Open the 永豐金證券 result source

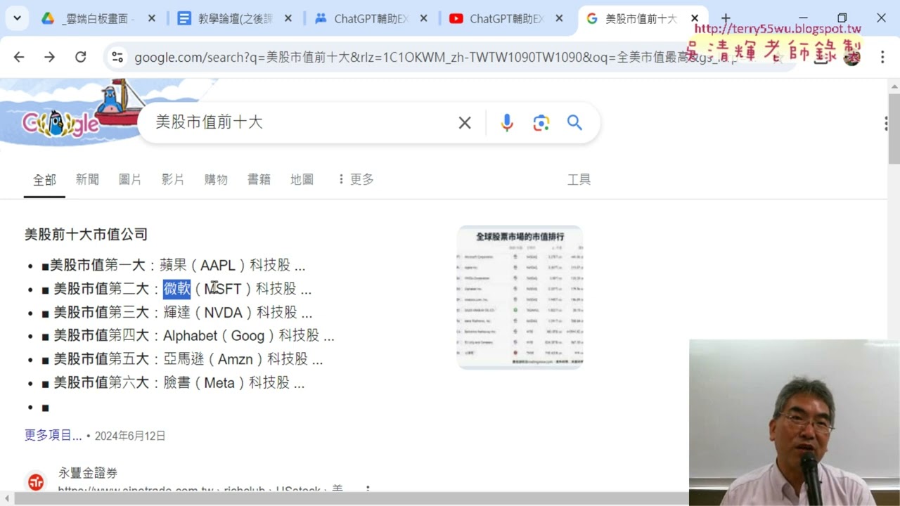coord(88,474)
